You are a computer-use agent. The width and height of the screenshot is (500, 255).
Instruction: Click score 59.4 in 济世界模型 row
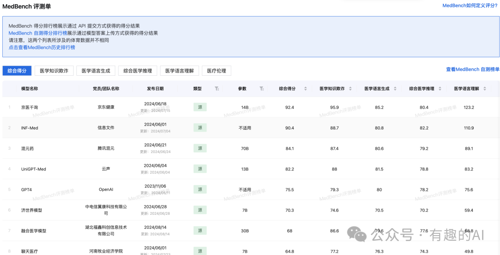click(469, 210)
